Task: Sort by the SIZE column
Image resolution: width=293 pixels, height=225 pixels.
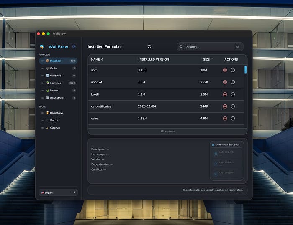Action: tap(208, 59)
